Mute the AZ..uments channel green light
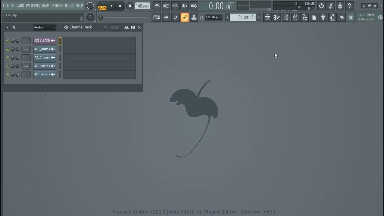Screen dimensions: 384x216 [x=8, y=66]
